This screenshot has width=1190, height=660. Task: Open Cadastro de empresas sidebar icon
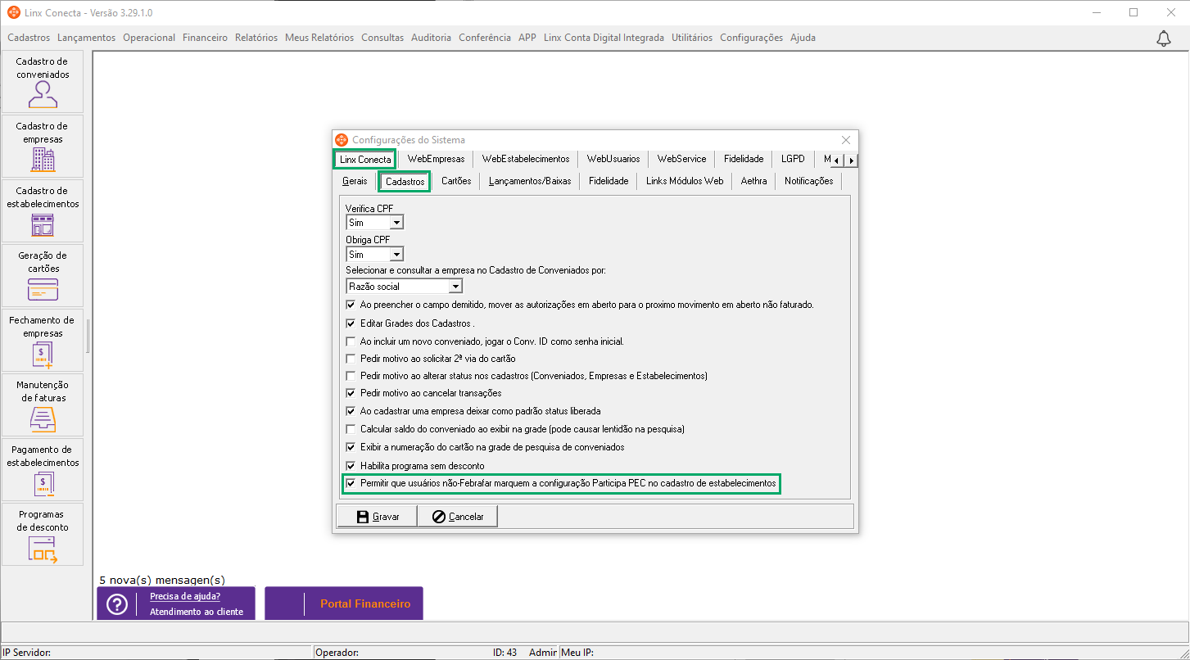(43, 147)
